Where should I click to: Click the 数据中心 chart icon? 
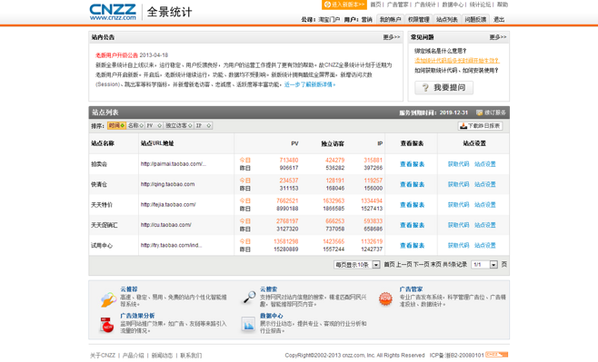248,324
